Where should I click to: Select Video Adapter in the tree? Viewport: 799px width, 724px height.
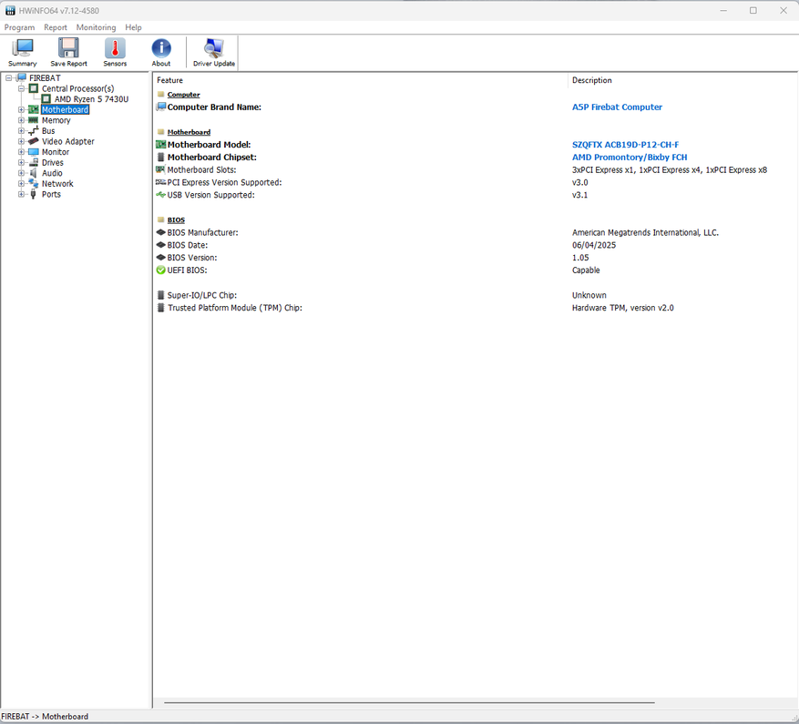pos(67,141)
